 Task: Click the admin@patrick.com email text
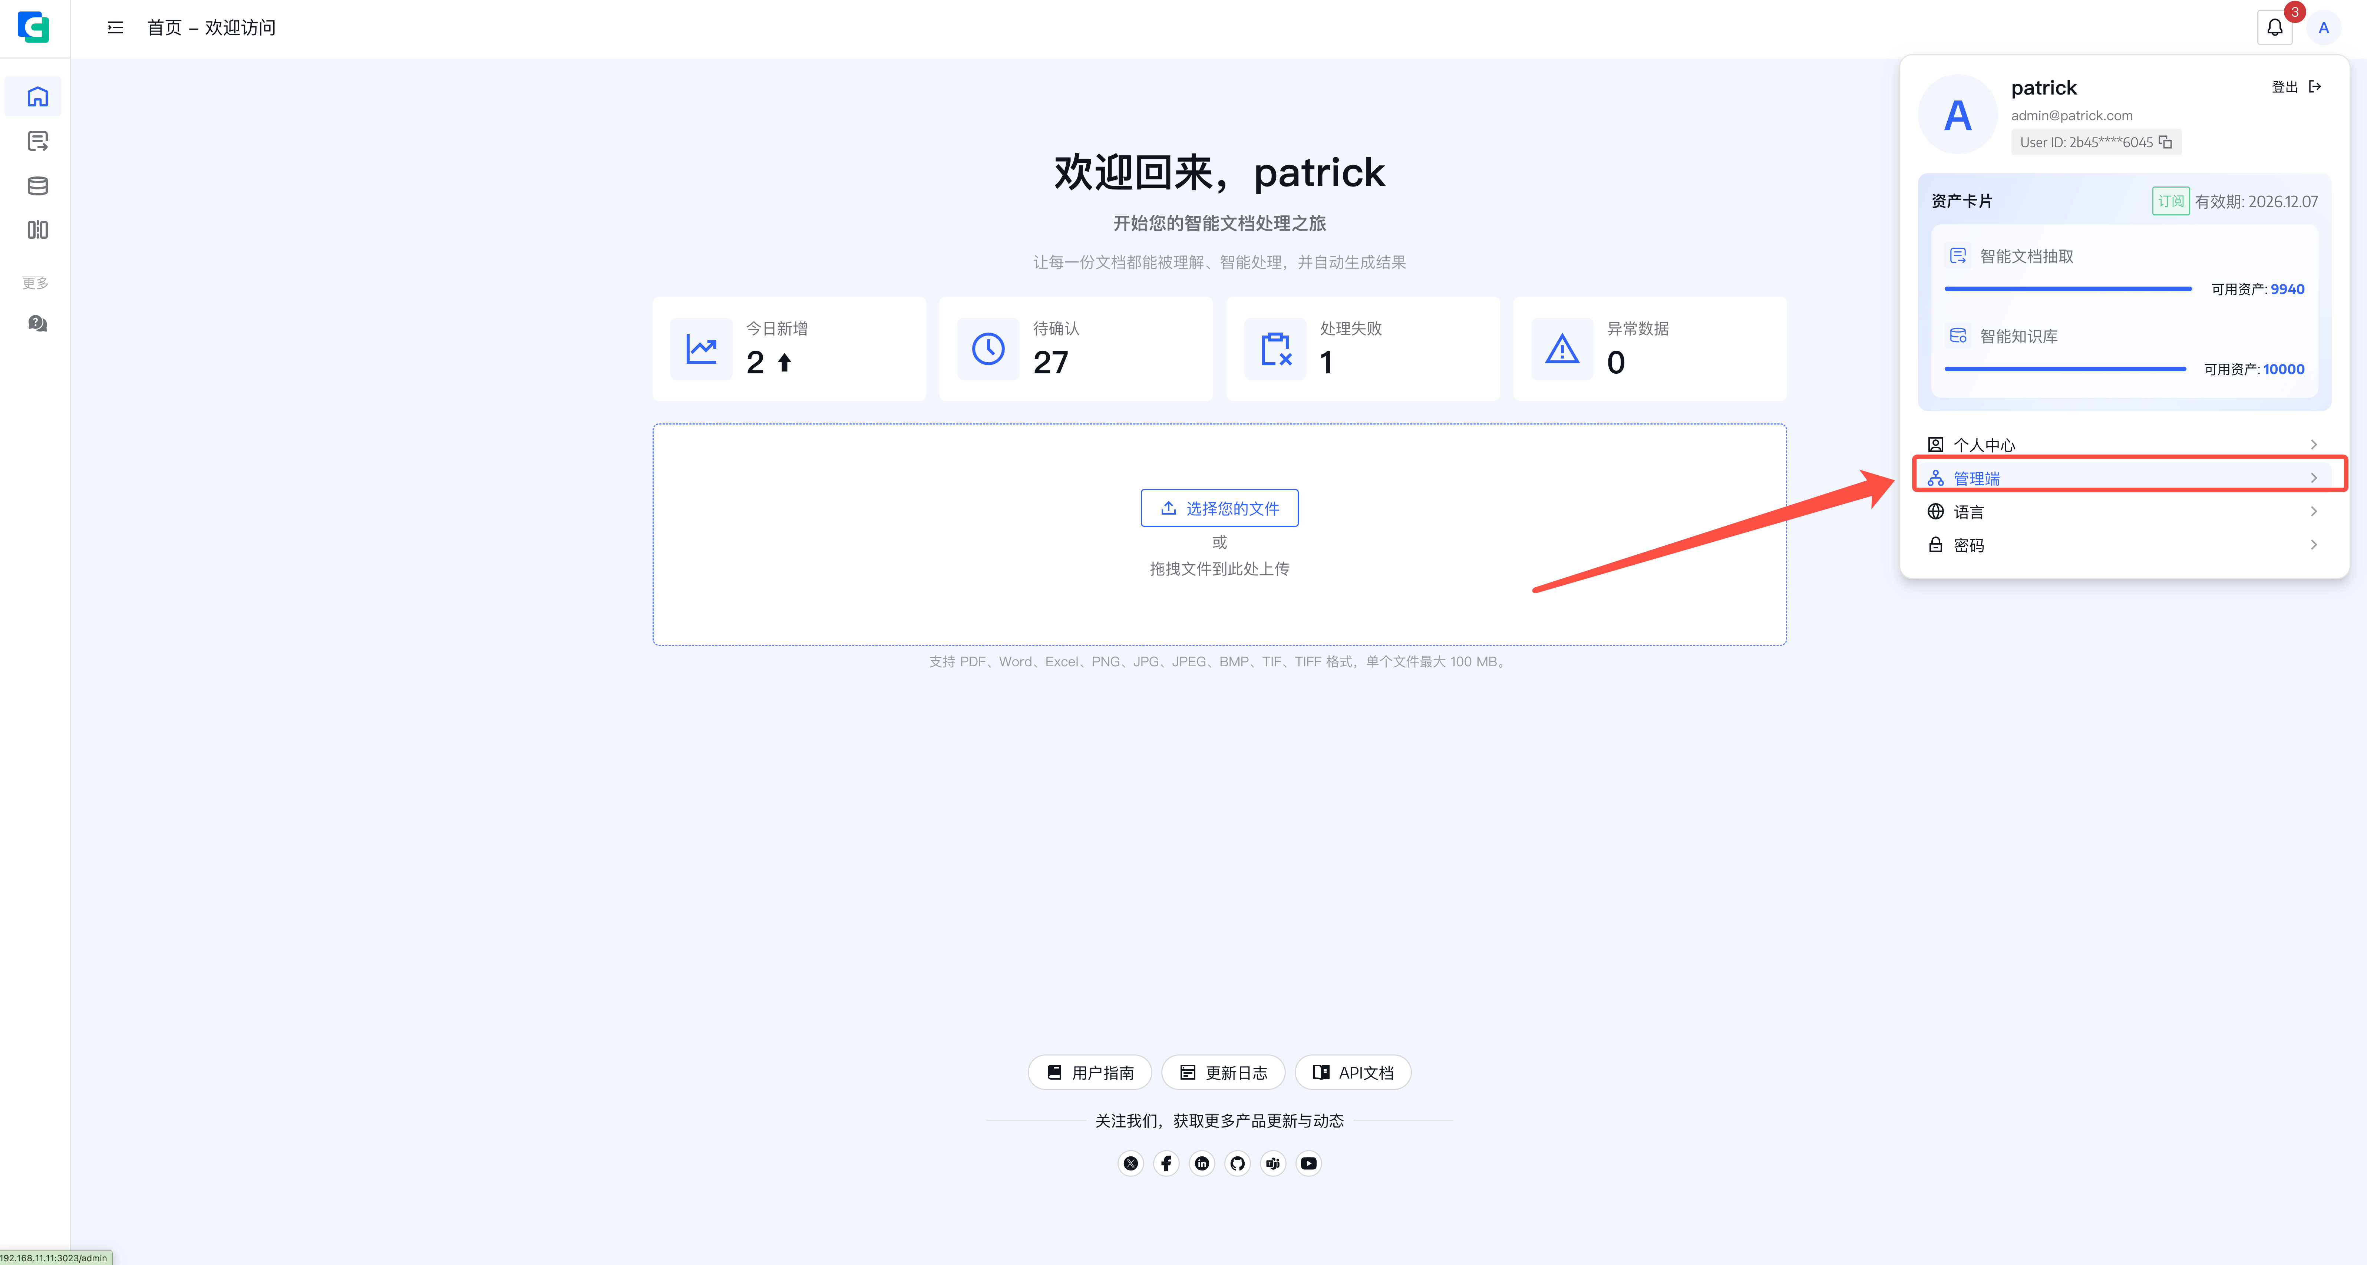tap(2072, 115)
